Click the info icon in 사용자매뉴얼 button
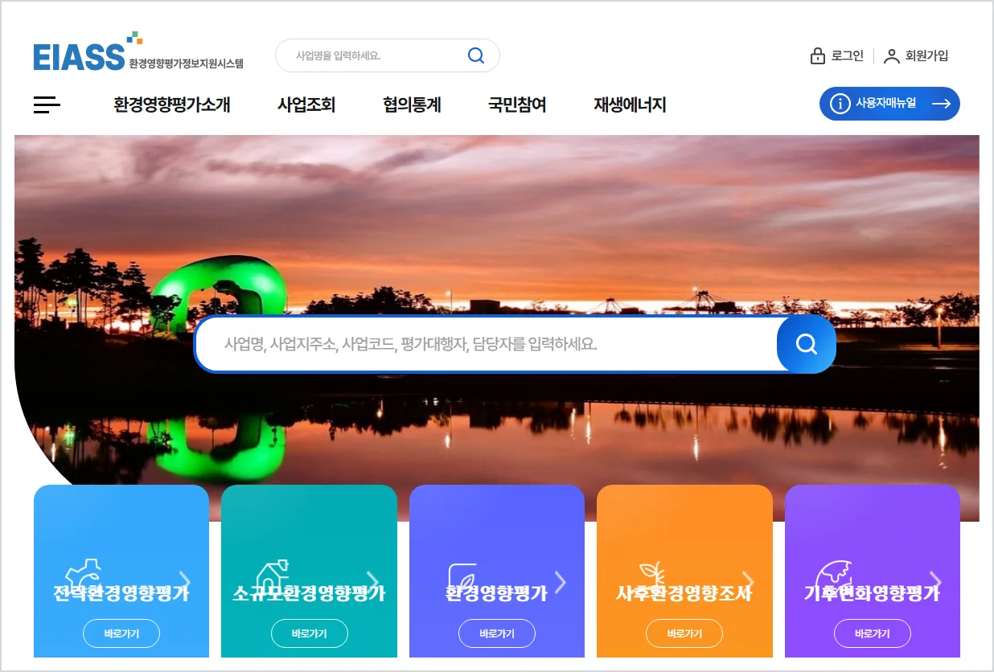Image resolution: width=994 pixels, height=672 pixels. (x=840, y=104)
